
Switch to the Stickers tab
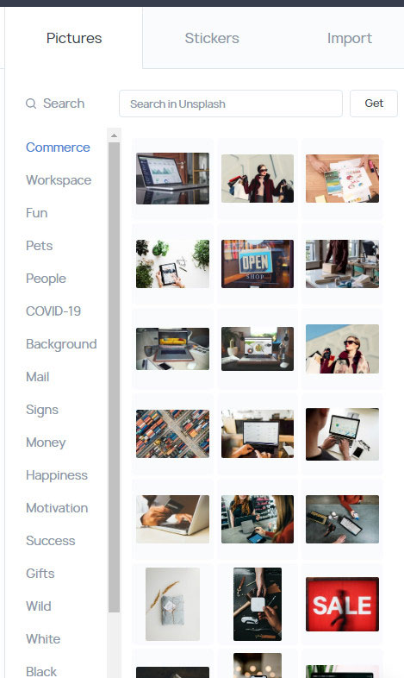point(212,38)
